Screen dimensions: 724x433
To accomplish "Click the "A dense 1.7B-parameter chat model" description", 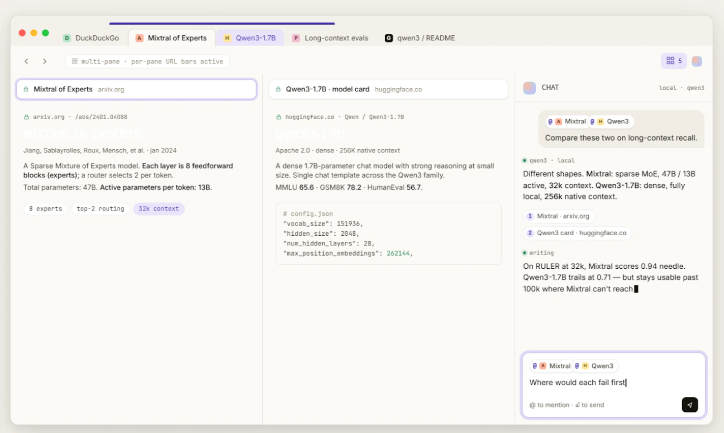I will click(385, 171).
